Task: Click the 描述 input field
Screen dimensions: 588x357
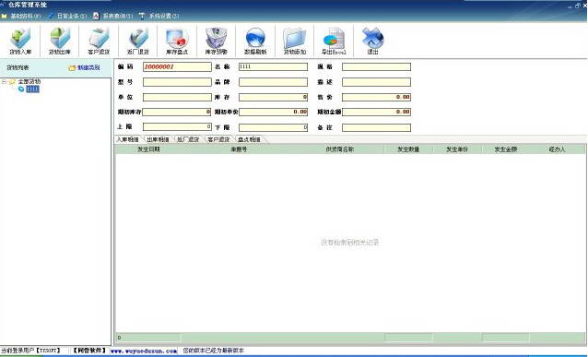Action: (376, 82)
